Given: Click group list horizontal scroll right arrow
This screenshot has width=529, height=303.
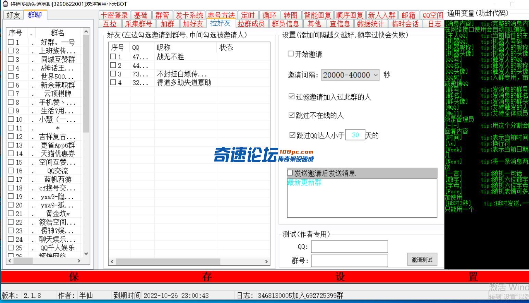Looking at the screenshot, I should [79, 261].
